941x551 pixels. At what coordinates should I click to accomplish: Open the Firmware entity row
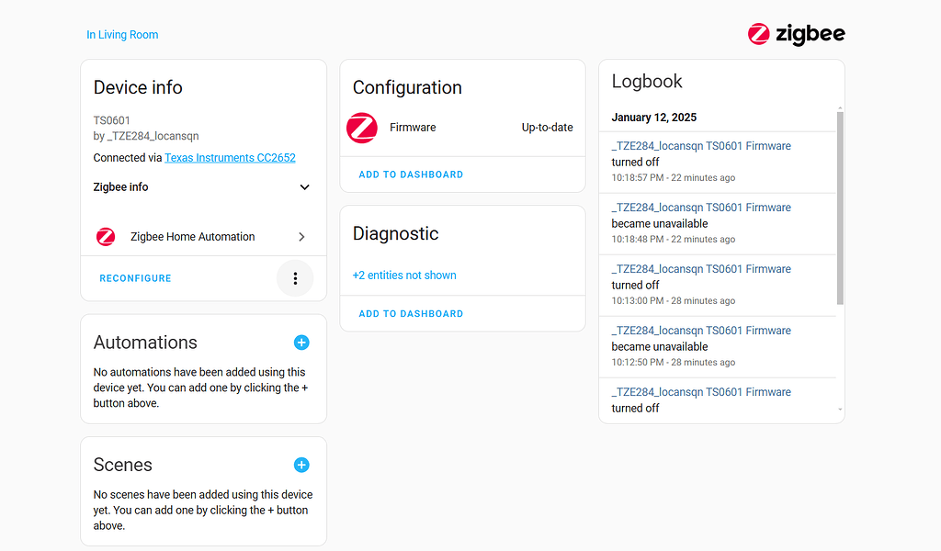[x=463, y=128]
